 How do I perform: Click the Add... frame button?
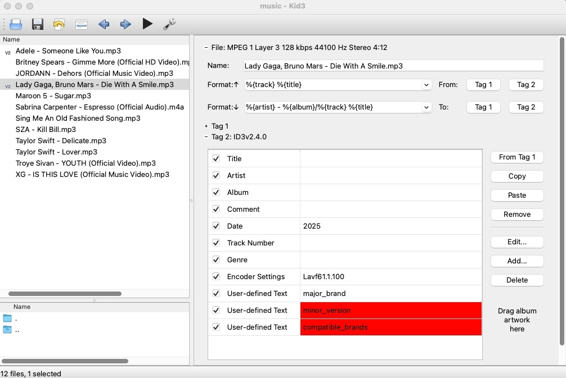(517, 261)
